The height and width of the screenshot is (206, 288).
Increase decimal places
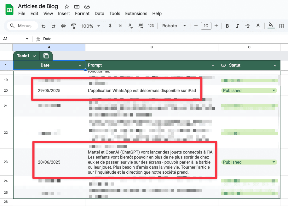[141, 26]
